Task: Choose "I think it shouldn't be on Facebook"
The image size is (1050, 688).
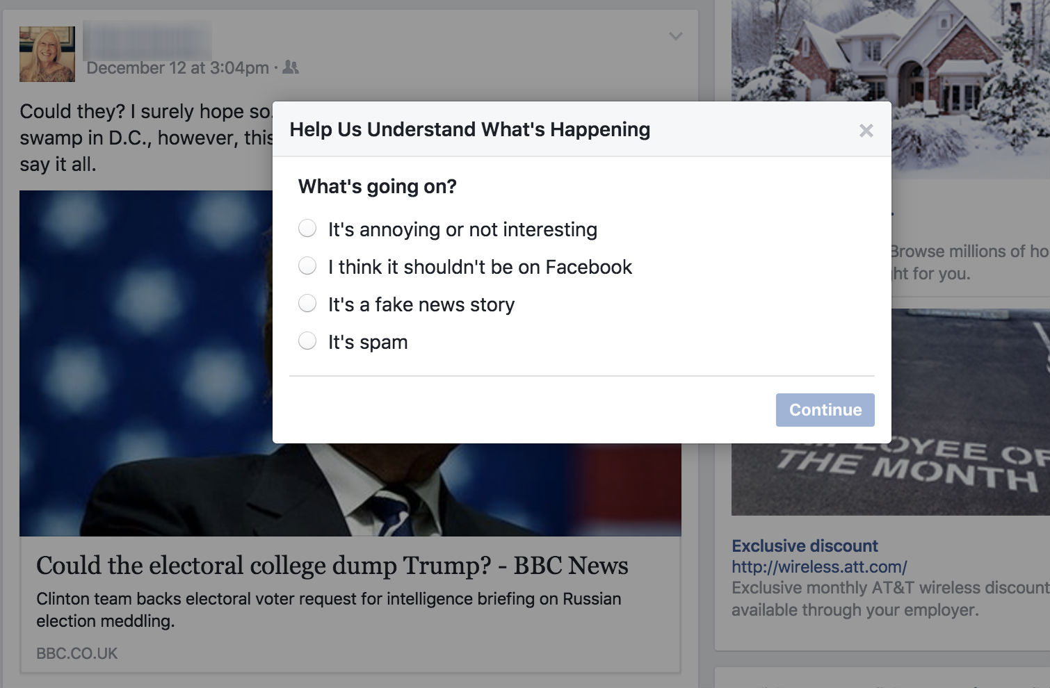Action: [x=307, y=266]
